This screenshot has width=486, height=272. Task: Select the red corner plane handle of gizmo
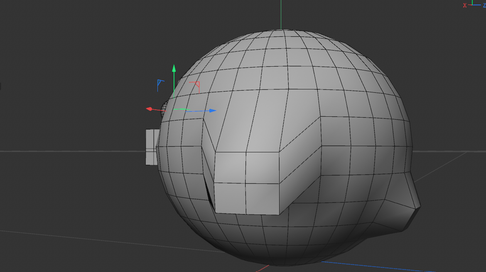point(196,85)
